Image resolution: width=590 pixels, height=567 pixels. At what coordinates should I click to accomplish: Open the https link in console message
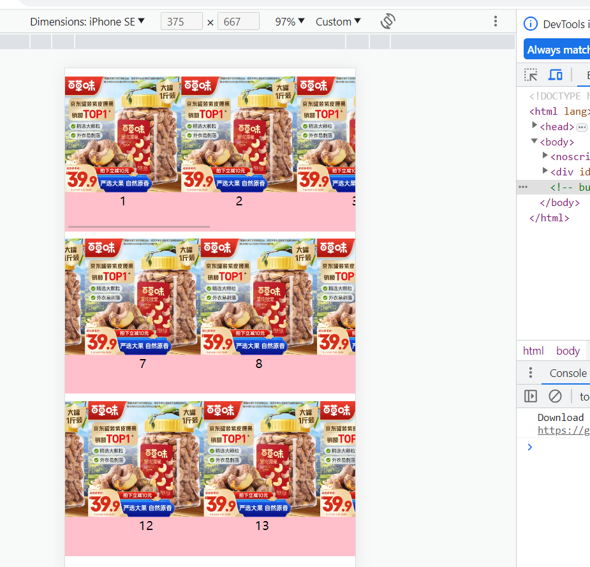563,430
